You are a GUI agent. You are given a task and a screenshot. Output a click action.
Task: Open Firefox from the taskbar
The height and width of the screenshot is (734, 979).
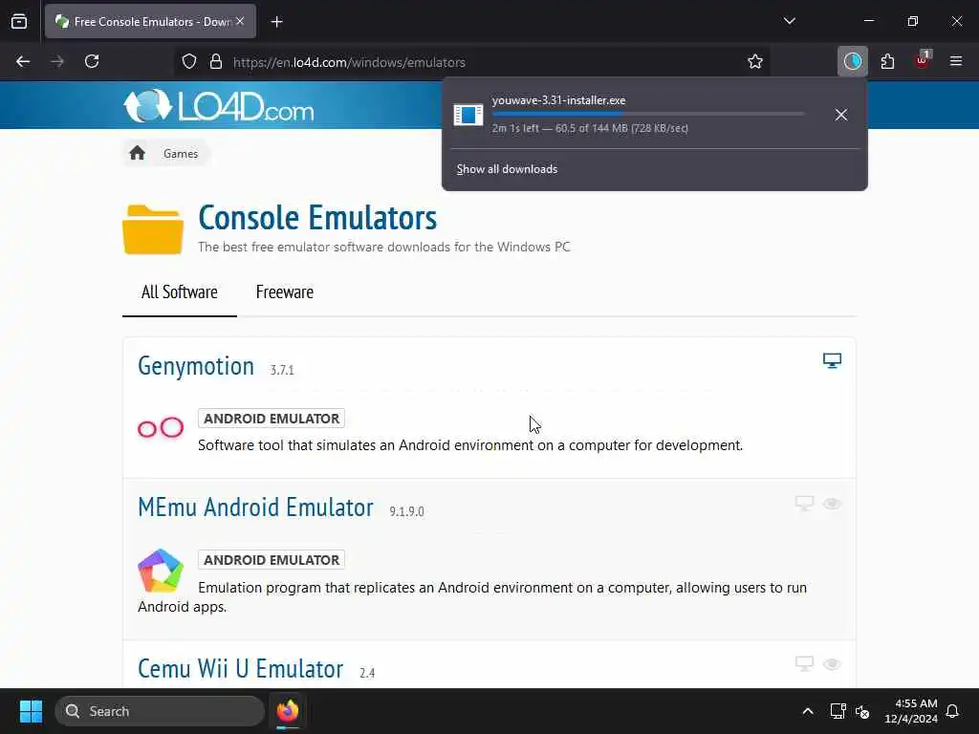click(x=288, y=711)
